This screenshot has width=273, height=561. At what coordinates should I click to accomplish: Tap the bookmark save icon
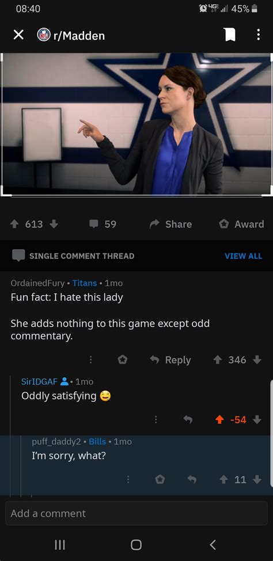(229, 35)
